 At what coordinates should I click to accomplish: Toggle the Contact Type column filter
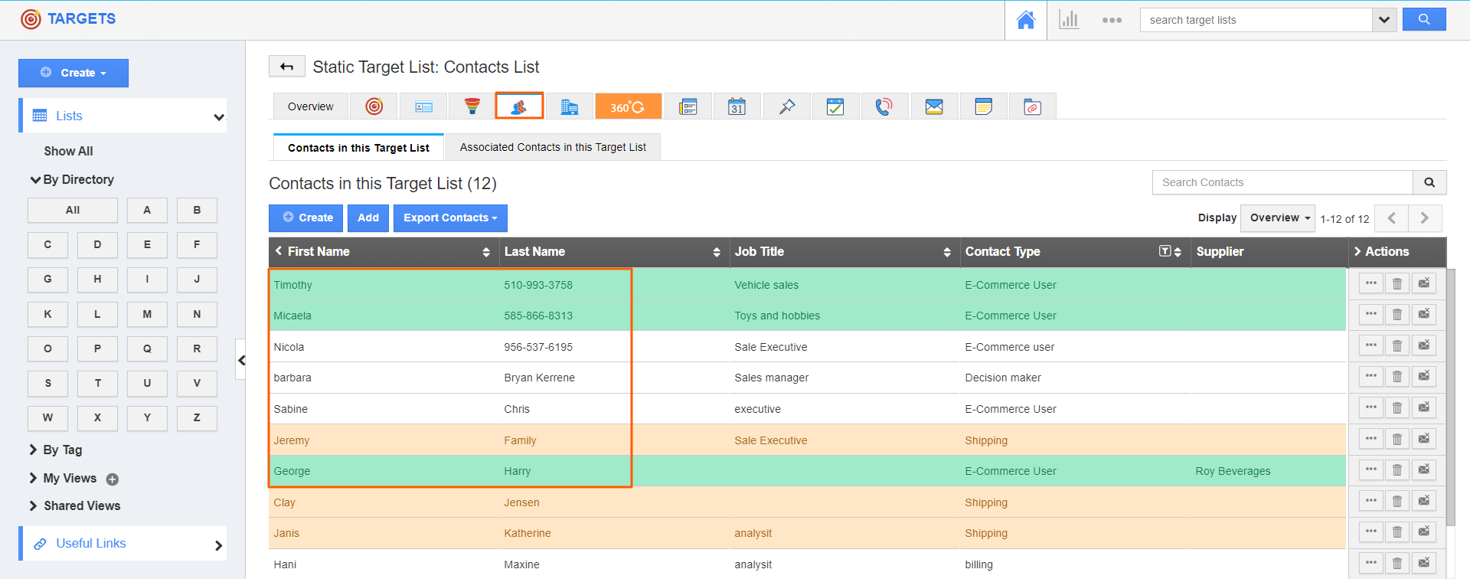[x=1165, y=251]
